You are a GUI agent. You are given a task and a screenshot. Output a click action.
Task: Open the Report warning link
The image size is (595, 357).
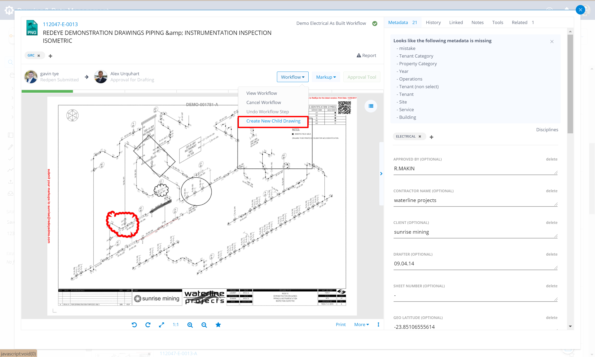coord(366,55)
